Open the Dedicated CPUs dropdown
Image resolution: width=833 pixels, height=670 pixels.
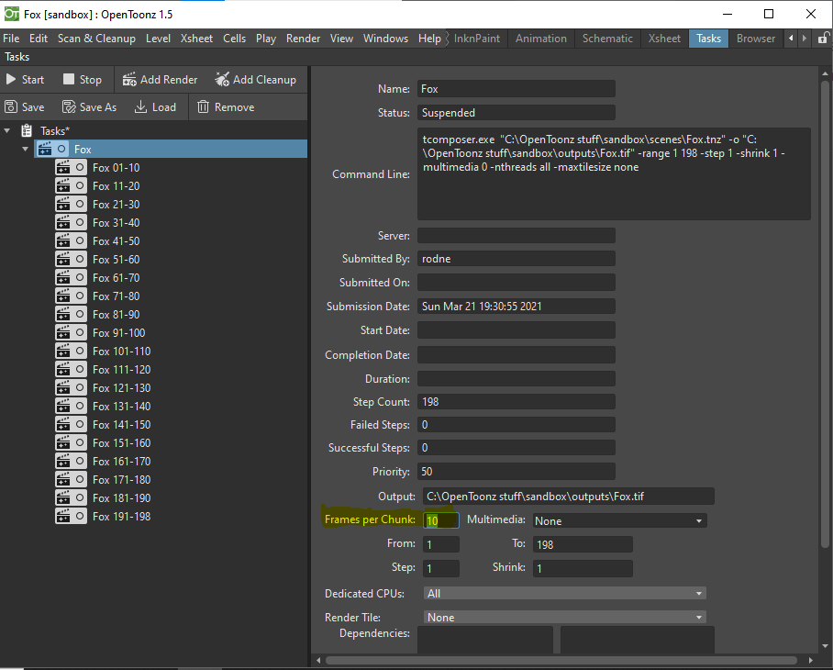[x=564, y=593]
